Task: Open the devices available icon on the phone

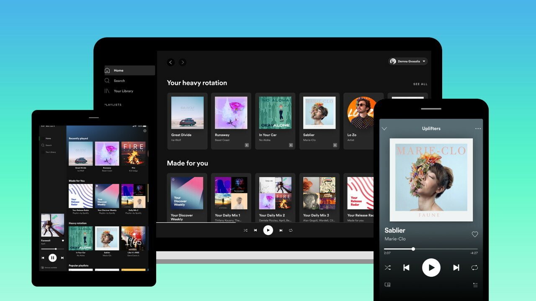Action: coord(388,285)
